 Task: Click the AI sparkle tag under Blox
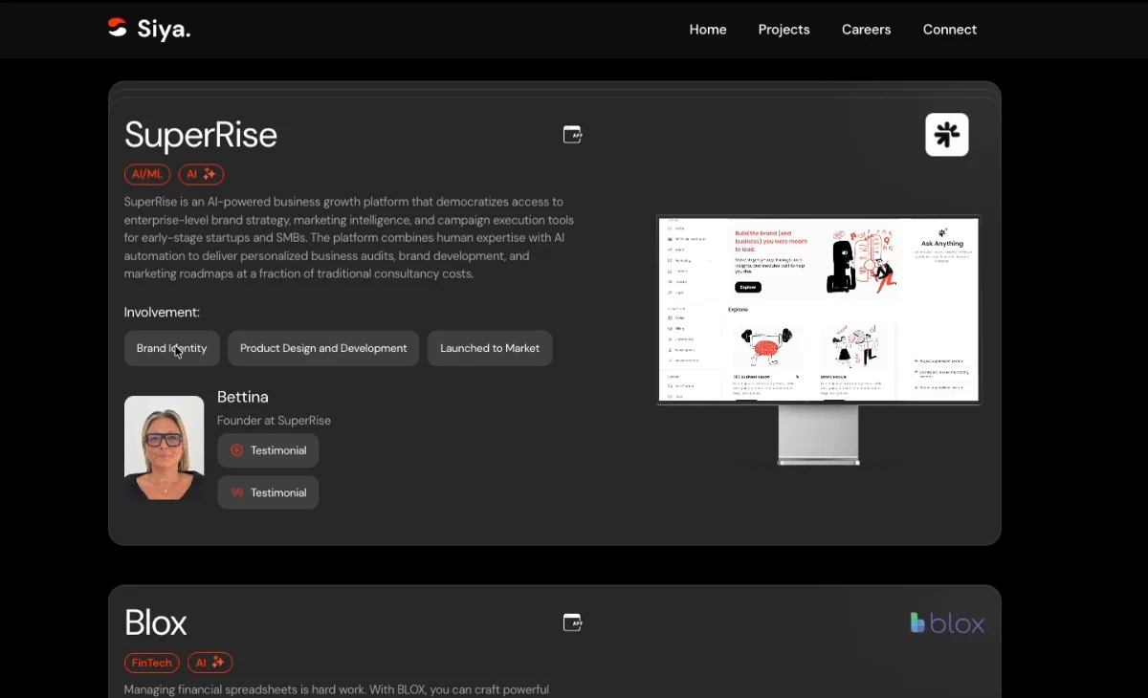click(210, 663)
